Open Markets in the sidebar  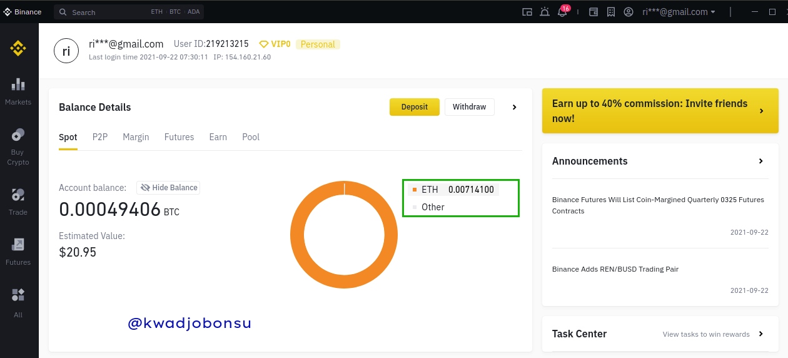(18, 91)
